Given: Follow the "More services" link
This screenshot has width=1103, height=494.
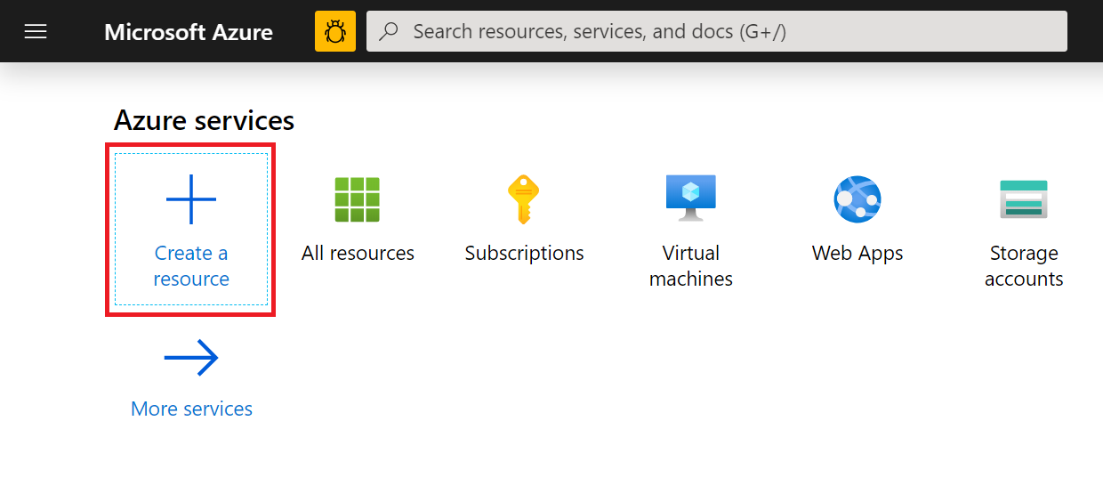Looking at the screenshot, I should pyautogui.click(x=191, y=409).
